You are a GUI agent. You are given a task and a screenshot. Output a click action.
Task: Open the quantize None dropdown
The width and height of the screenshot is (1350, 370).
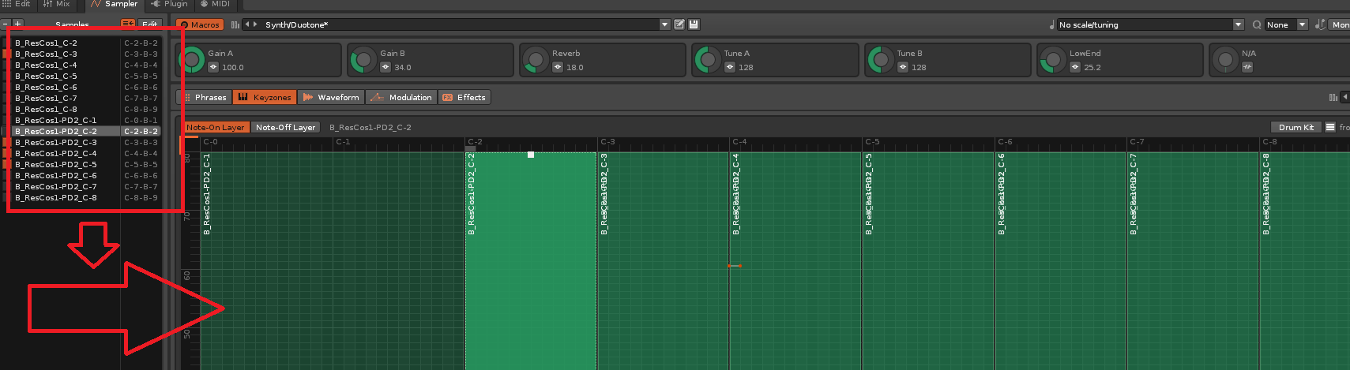pyautogui.click(x=1302, y=24)
